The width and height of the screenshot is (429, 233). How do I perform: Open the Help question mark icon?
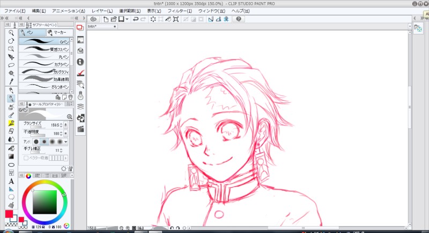[239, 19]
